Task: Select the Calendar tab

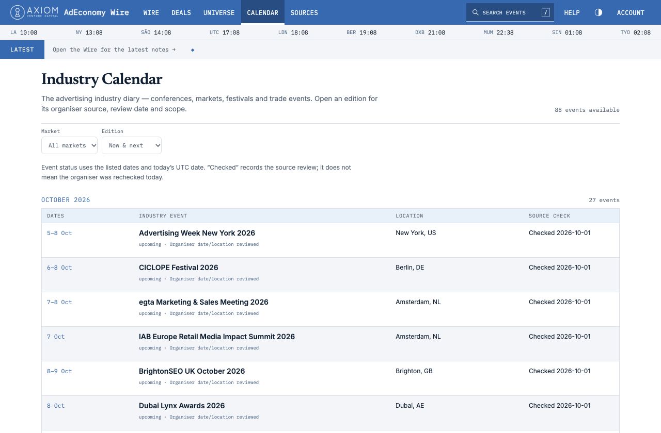Action: click(x=263, y=12)
